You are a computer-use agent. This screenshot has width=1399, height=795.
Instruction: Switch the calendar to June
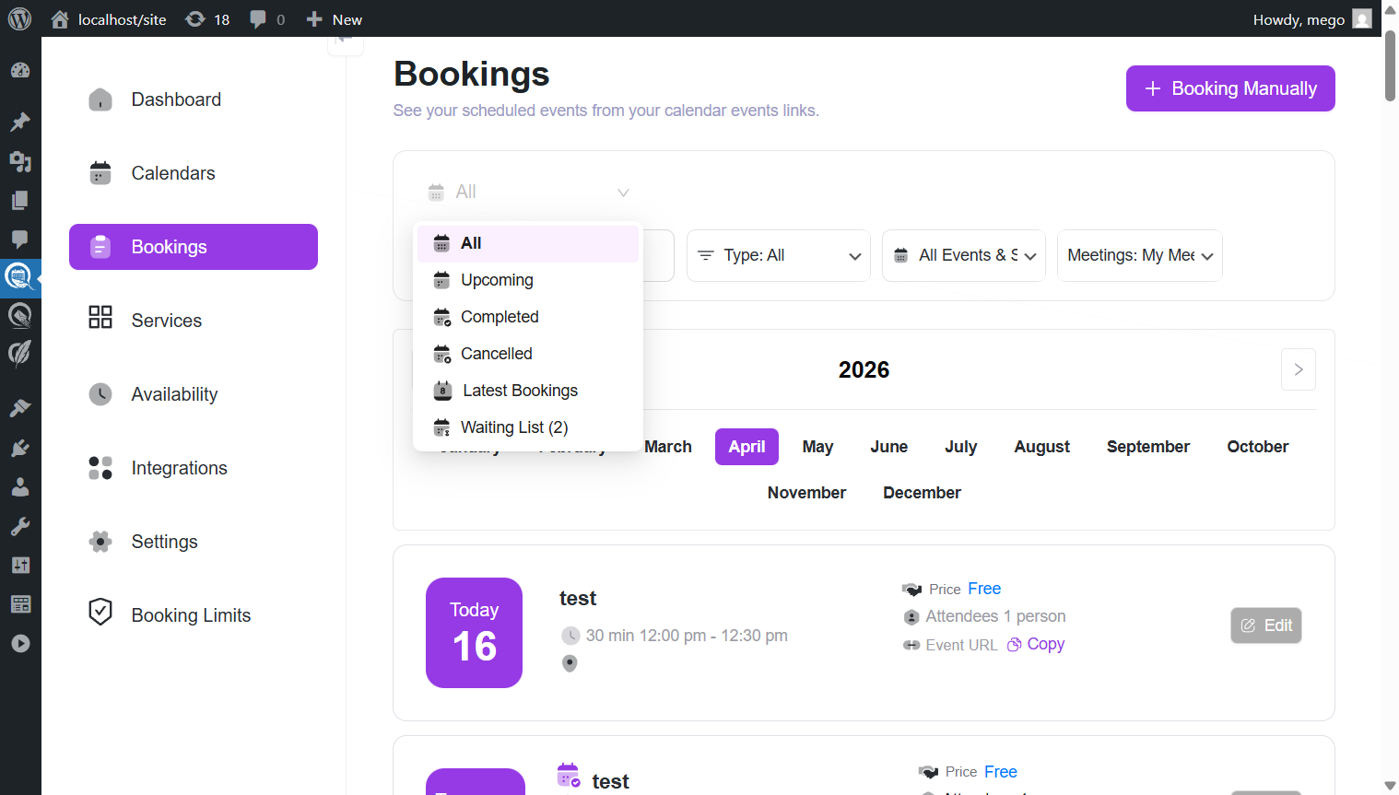click(x=888, y=447)
